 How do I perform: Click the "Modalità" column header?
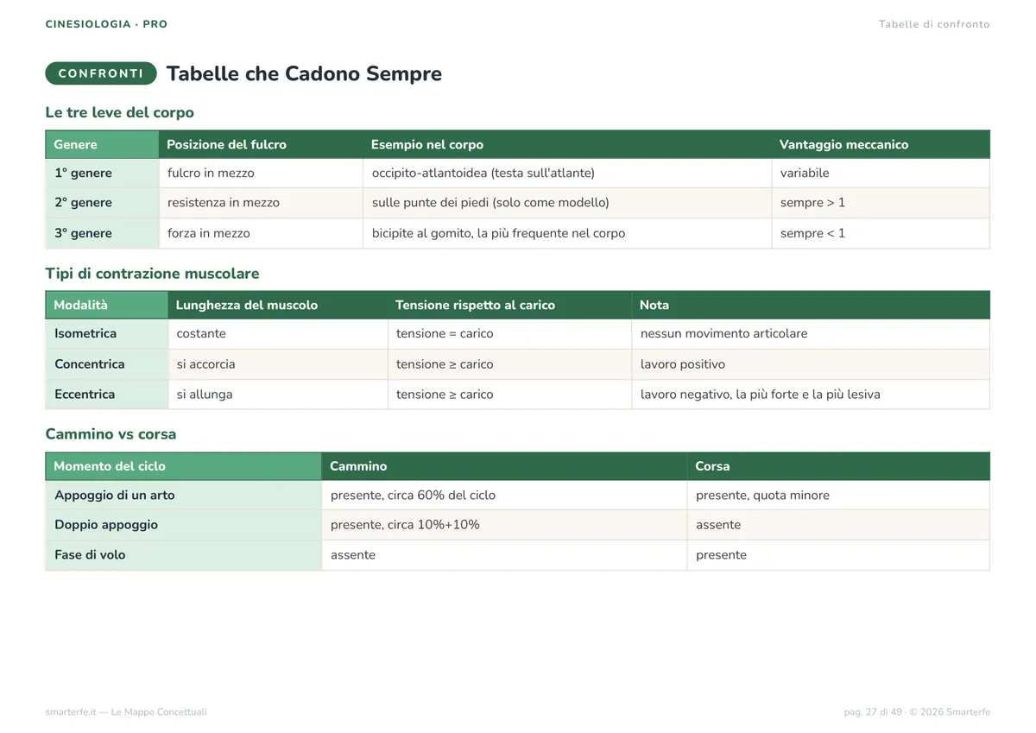pos(107,305)
